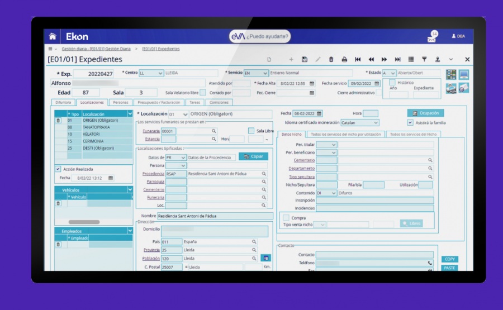The height and width of the screenshot is (310, 503).
Task: Open the Fecha servicio calendar picker
Action: coord(377,83)
